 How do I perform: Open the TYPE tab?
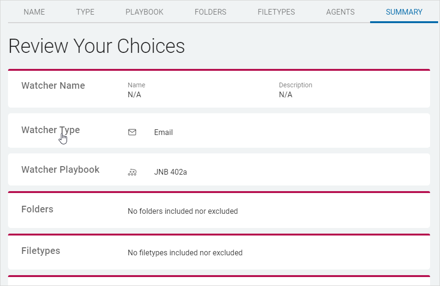[85, 12]
